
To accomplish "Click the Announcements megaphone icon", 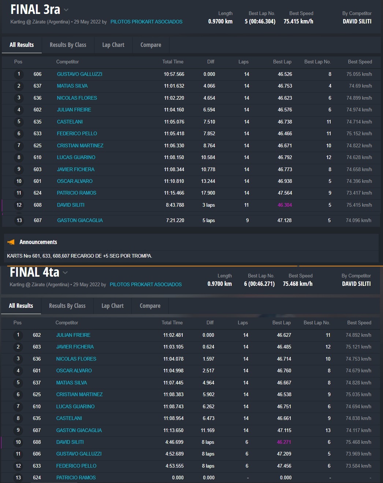I will (x=11, y=242).
